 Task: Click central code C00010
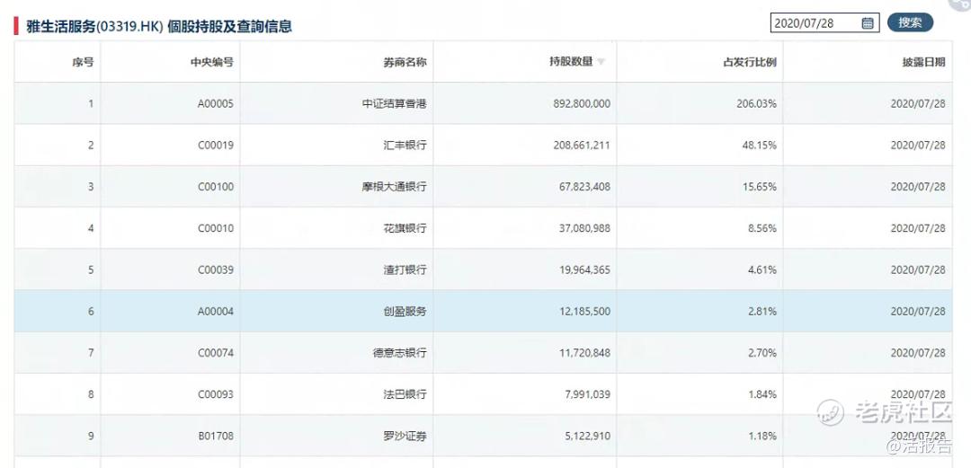[x=216, y=228]
